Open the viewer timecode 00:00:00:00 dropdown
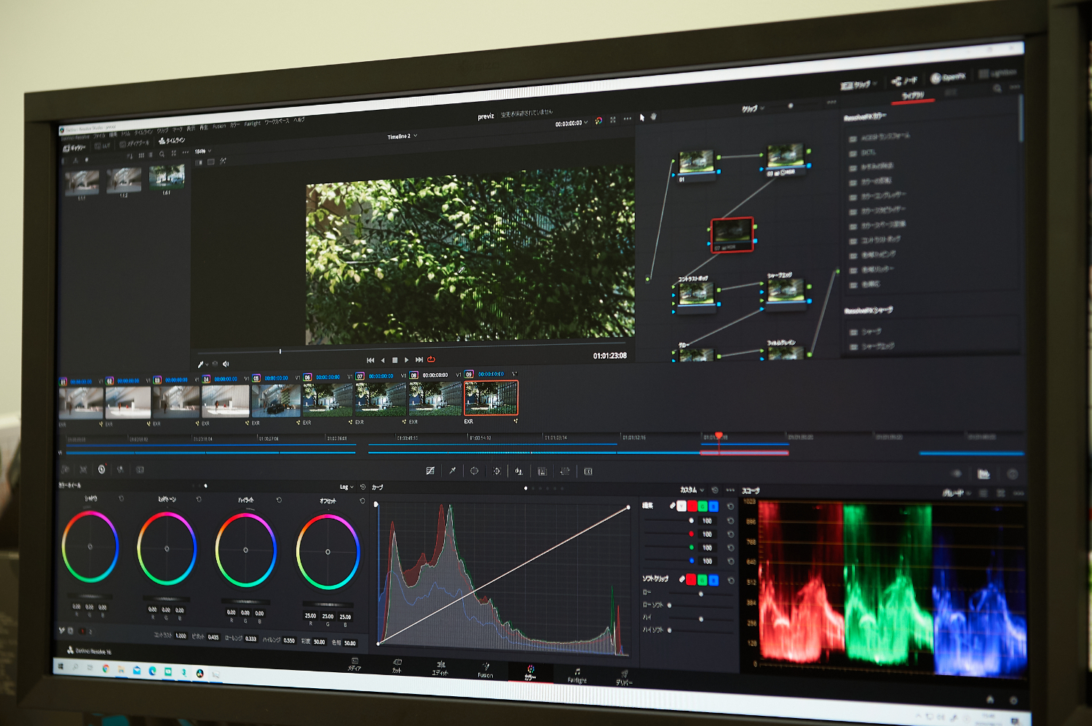Screen dimensions: 1092x726 coord(571,123)
